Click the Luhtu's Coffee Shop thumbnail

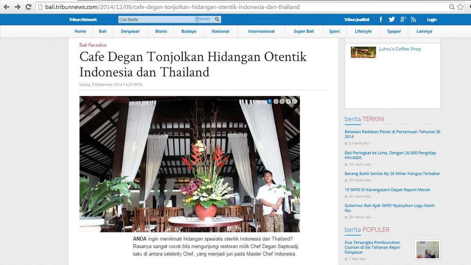(x=363, y=52)
